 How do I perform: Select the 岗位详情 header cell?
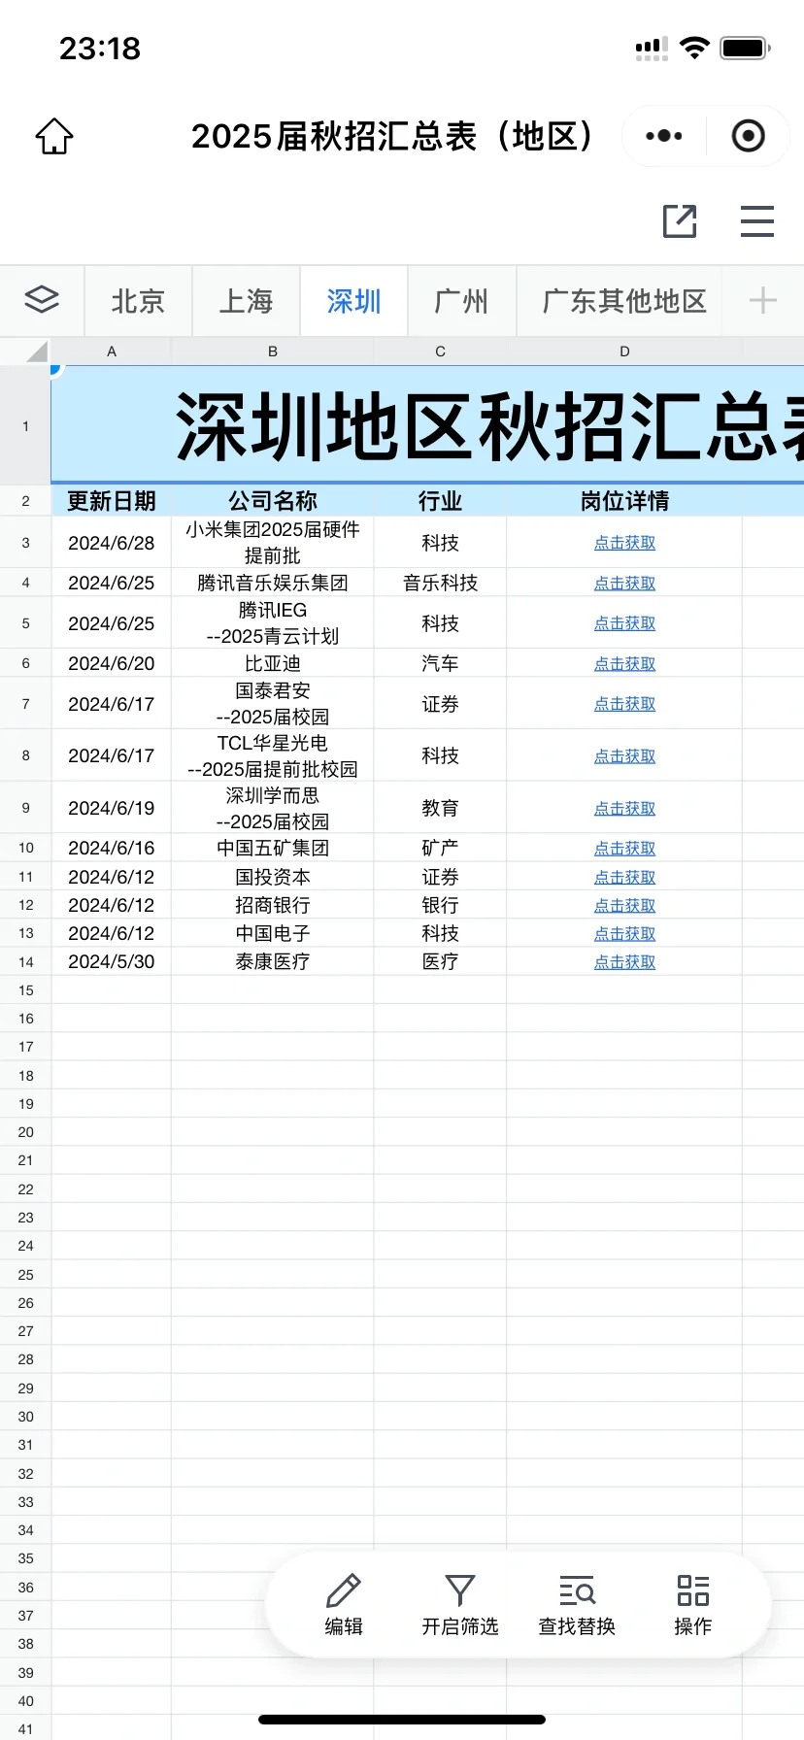point(624,501)
